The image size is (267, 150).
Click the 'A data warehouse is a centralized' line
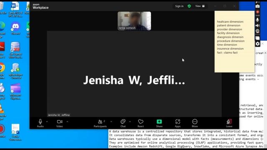pos(186,131)
